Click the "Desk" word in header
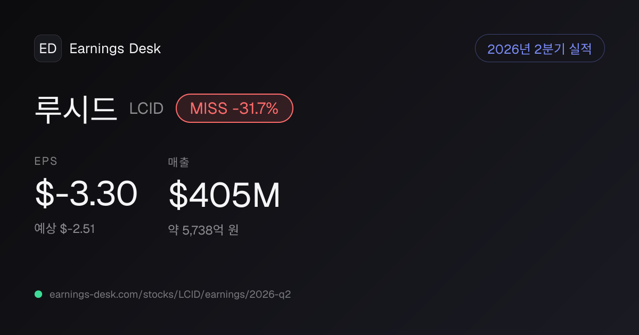The width and height of the screenshot is (639, 335). [145, 48]
